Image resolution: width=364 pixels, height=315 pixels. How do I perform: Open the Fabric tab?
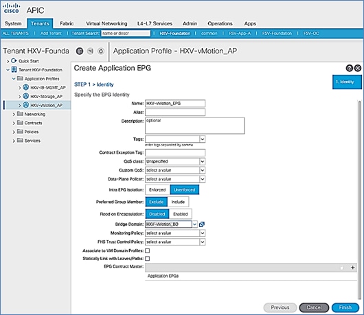click(x=67, y=23)
